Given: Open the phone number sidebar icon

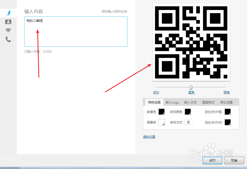Looking at the screenshot, I should 8,39.
